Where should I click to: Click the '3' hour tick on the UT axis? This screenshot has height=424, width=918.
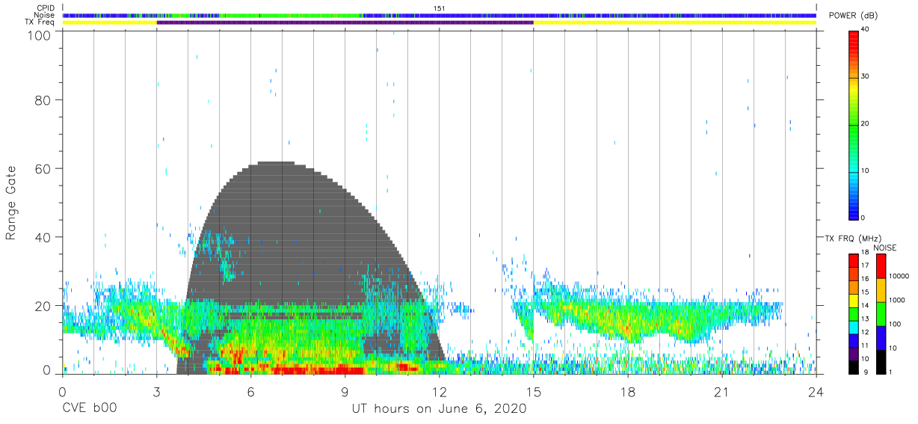(x=156, y=392)
